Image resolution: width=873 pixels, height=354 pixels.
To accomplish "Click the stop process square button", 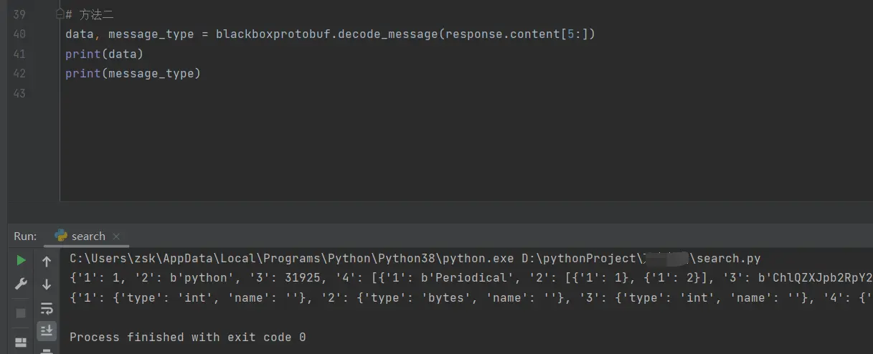I will pos(21,313).
